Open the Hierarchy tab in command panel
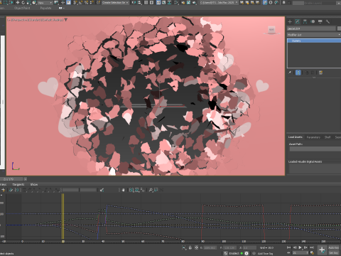Image resolution: width=341 pixels, height=256 pixels. point(305,21)
